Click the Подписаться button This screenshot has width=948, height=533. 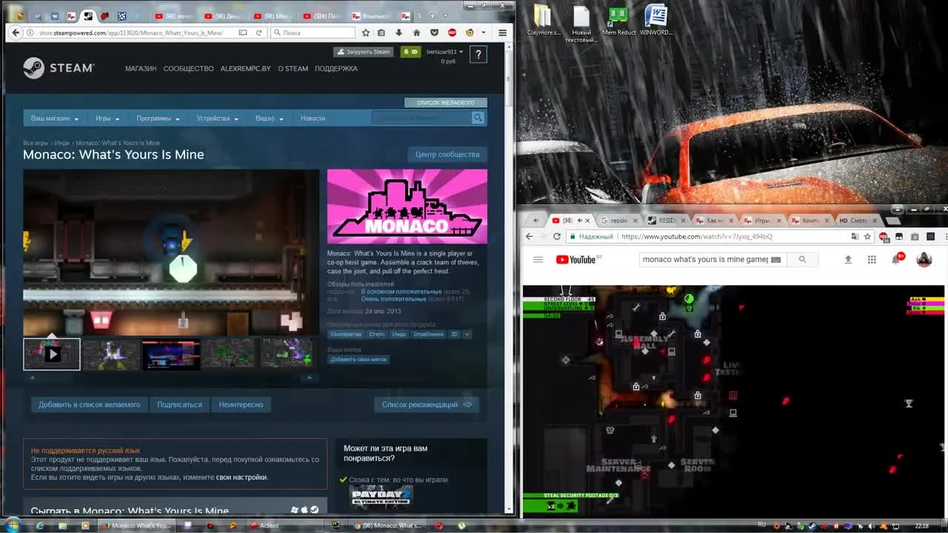point(179,405)
